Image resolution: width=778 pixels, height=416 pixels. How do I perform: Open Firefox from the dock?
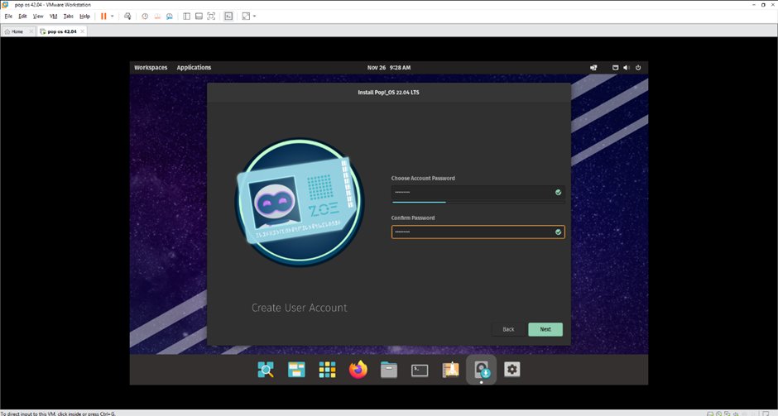(358, 370)
